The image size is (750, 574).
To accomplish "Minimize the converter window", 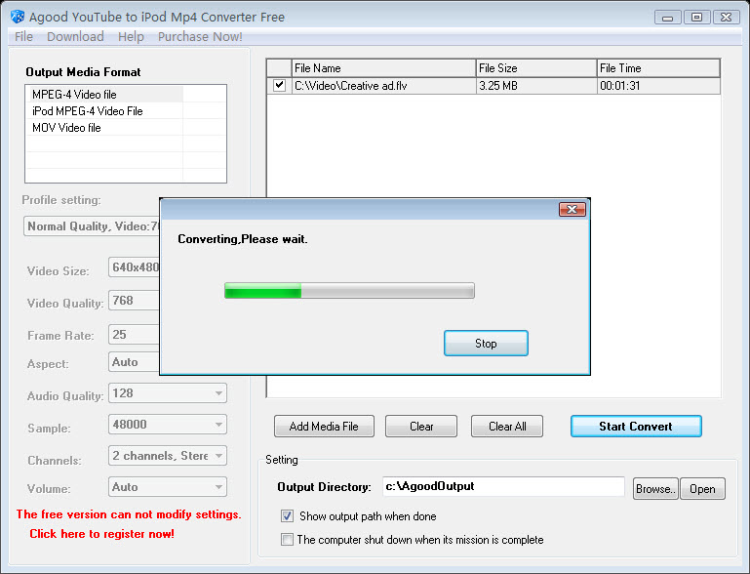I will [x=668, y=18].
